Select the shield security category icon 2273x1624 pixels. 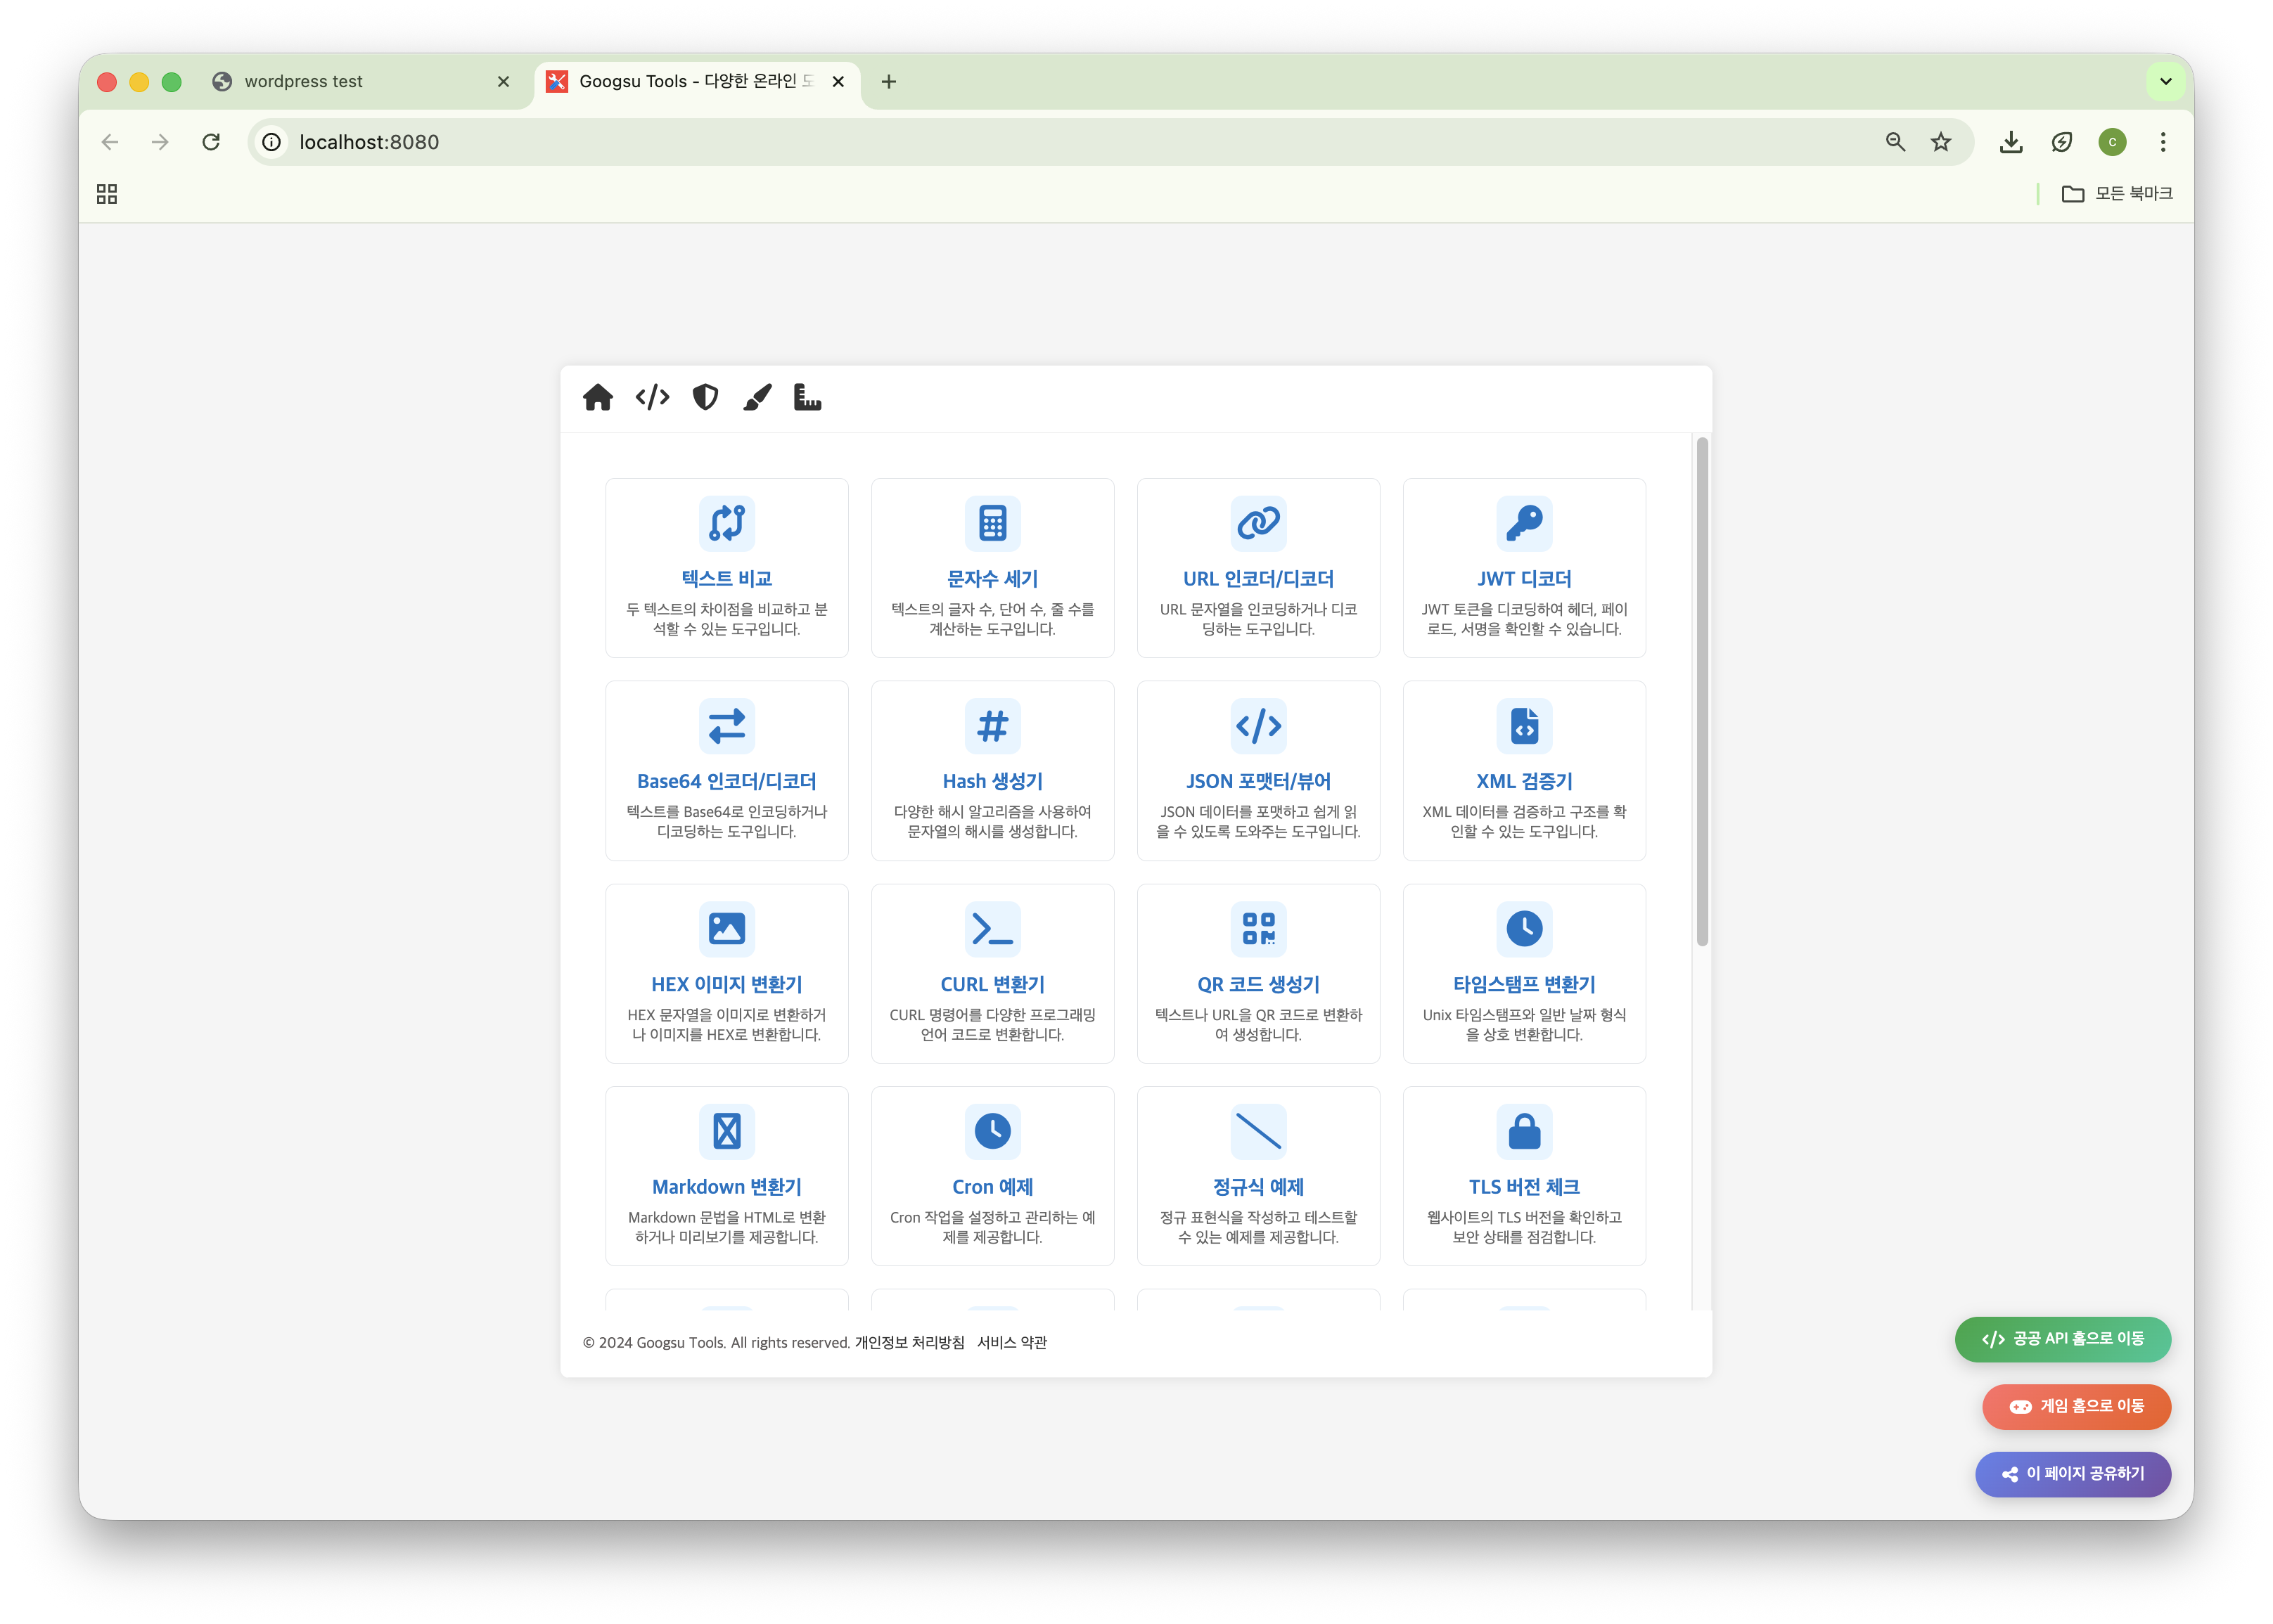705,398
